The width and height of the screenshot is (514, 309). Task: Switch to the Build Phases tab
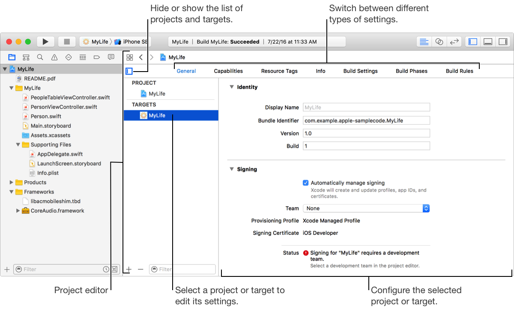(x=412, y=71)
